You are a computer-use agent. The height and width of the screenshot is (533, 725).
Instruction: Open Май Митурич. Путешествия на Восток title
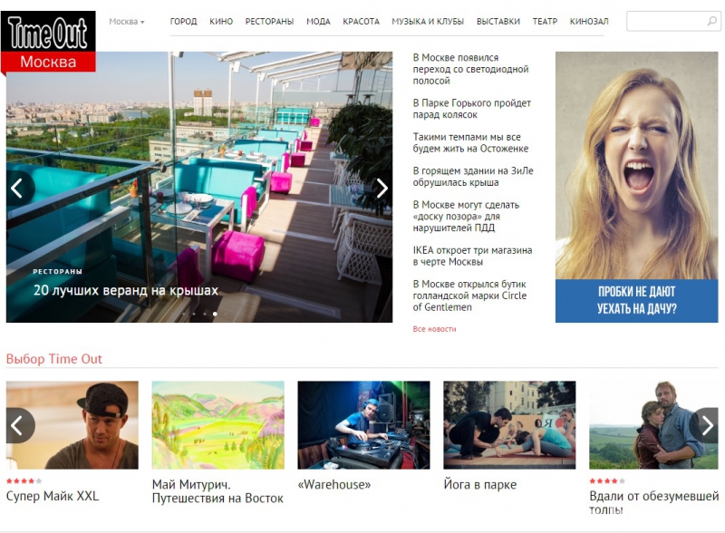click(x=217, y=491)
